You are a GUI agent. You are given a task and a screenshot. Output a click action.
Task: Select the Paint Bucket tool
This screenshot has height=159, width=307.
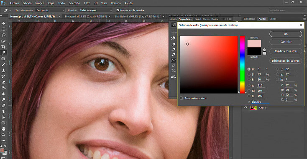tap(3, 88)
